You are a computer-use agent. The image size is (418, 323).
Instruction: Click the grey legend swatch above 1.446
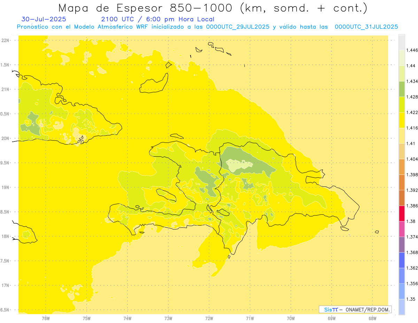402,43
